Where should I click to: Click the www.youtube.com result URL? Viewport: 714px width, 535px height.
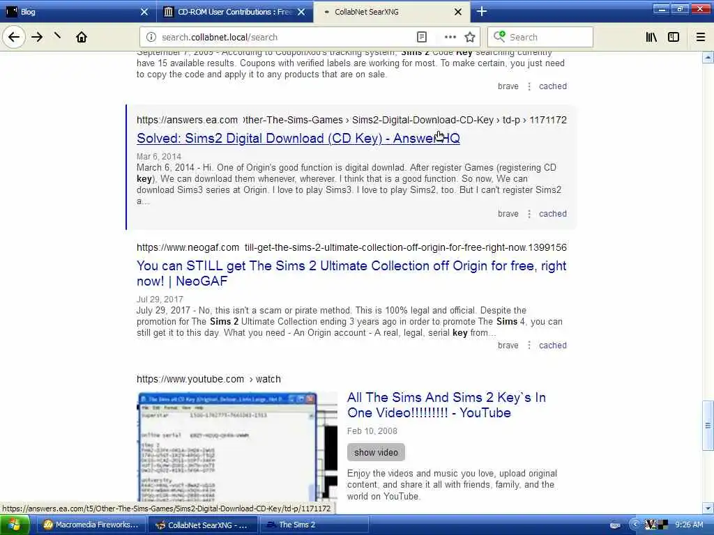(208, 379)
